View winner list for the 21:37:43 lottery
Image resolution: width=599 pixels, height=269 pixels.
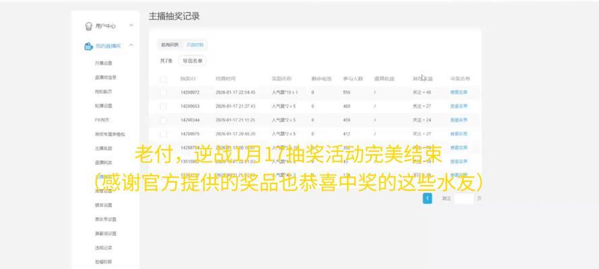pos(458,106)
